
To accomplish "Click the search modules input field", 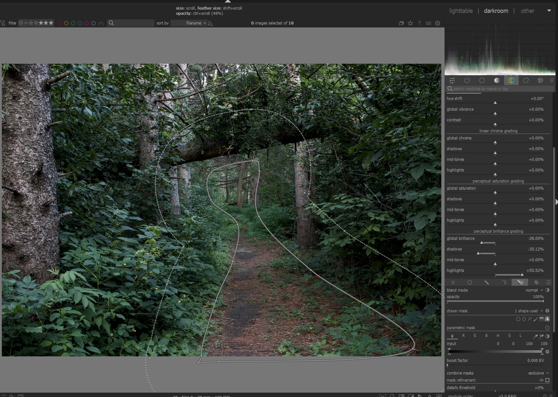I will tap(502, 89).
